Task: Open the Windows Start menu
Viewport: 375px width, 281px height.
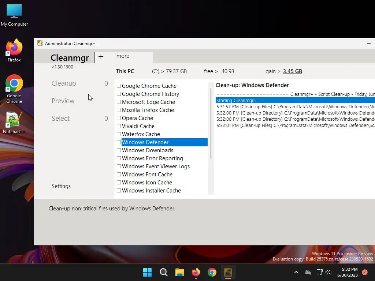Action: (147, 272)
